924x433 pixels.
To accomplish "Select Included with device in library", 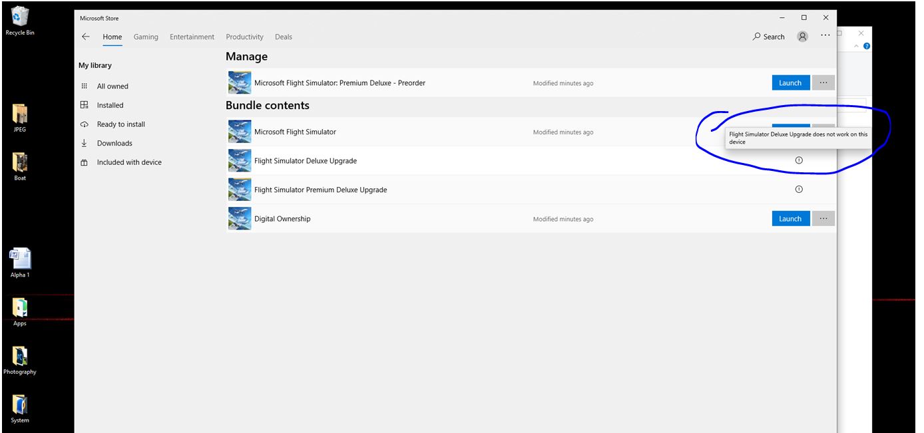I will point(129,162).
